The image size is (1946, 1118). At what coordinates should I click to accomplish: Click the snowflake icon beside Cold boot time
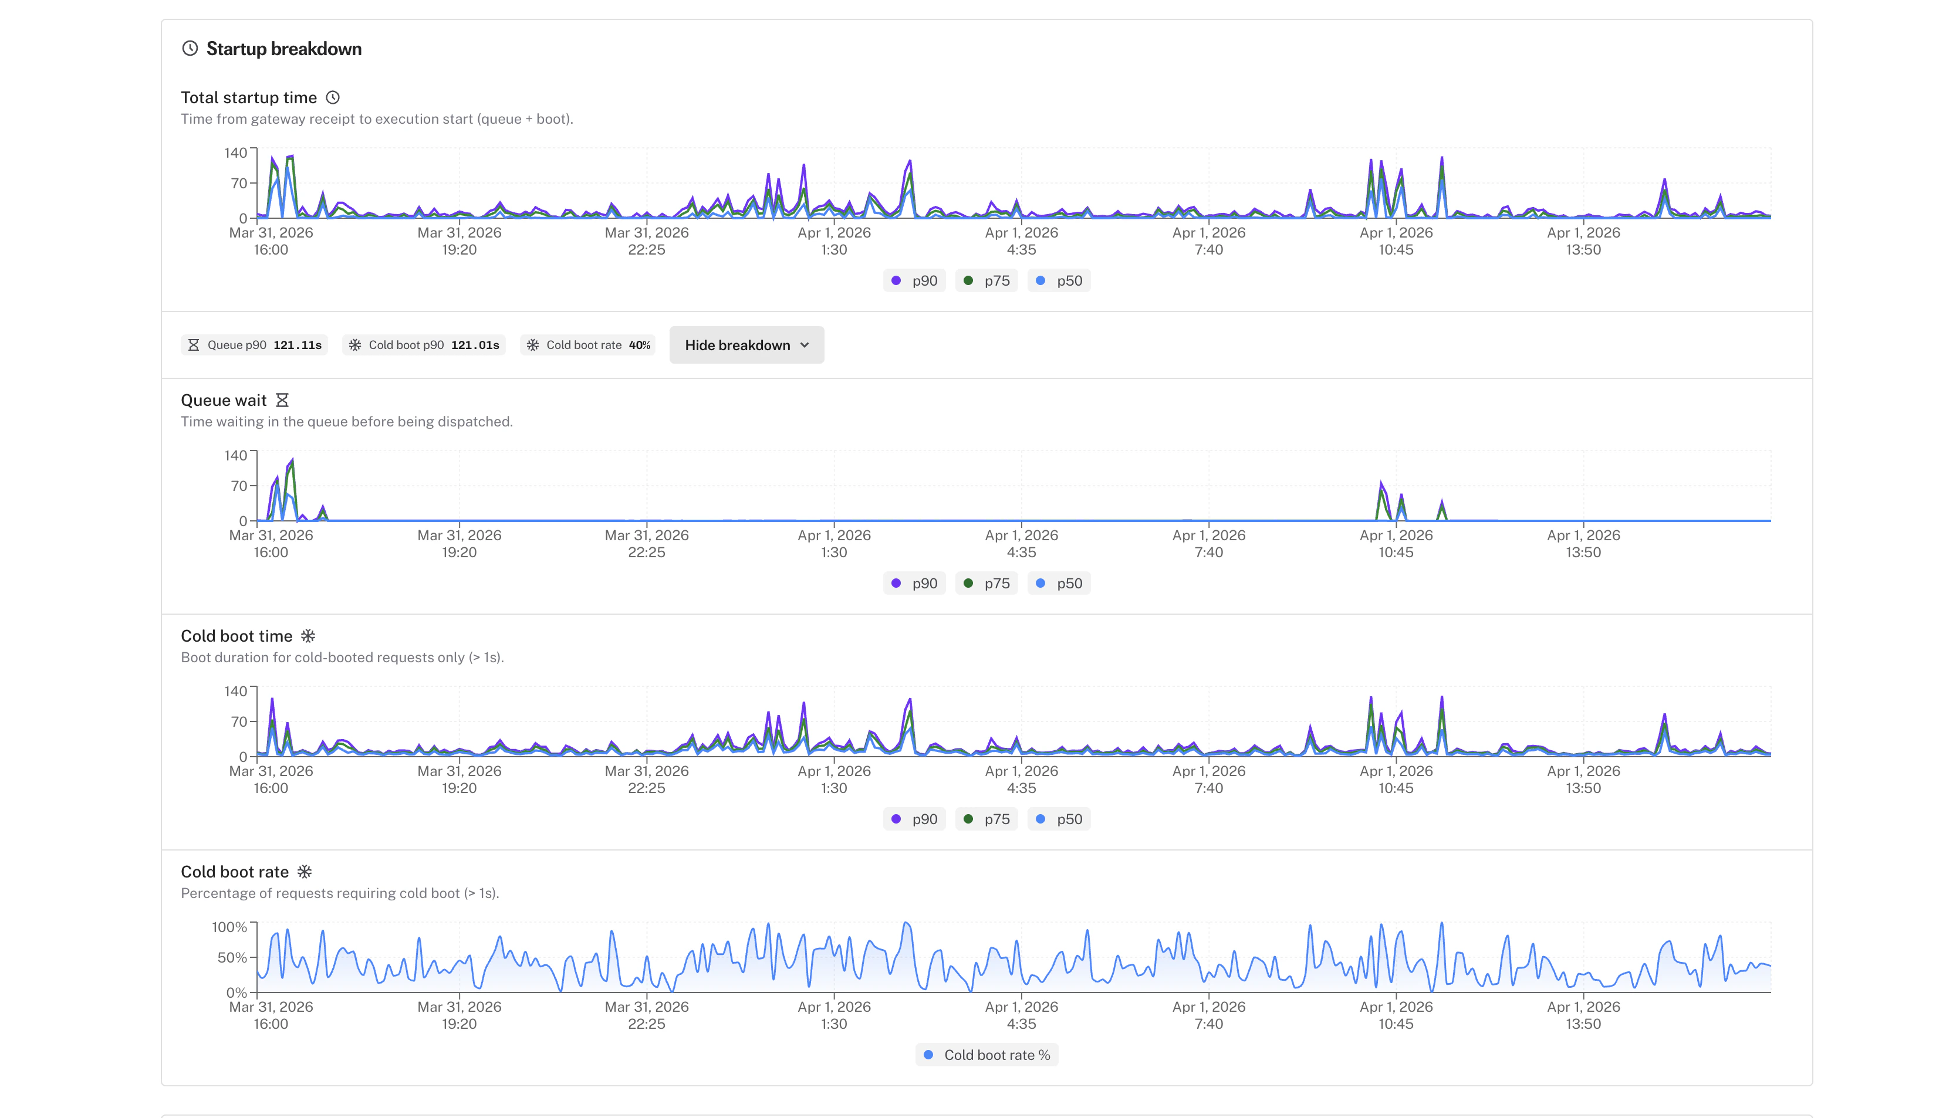coord(309,636)
